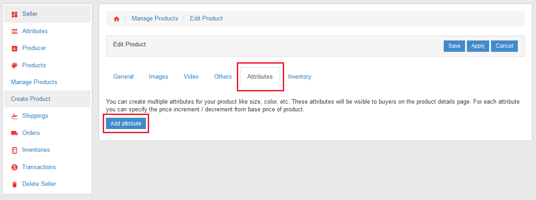Click the Delete Seller trash icon
The height and width of the screenshot is (200, 536).
[14, 184]
